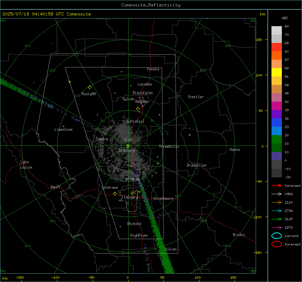Click the red forecast ellipse legend icon
Screen dimensions: 302x282
pyautogui.click(x=276, y=244)
